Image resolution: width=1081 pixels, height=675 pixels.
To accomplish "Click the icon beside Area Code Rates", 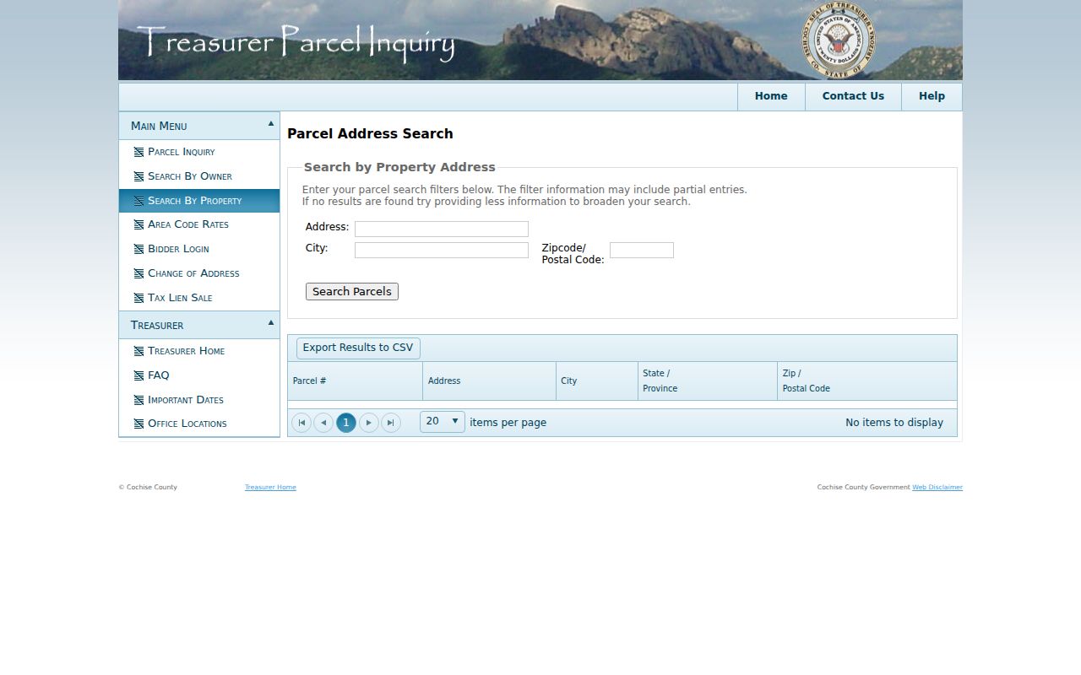I will pos(139,224).
